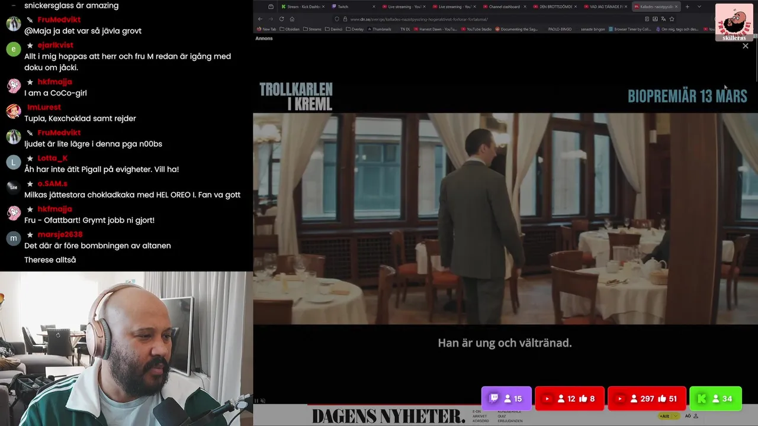
Task: Switch to the DEN BROTTSDÖMDE tab
Action: pyautogui.click(x=555, y=7)
